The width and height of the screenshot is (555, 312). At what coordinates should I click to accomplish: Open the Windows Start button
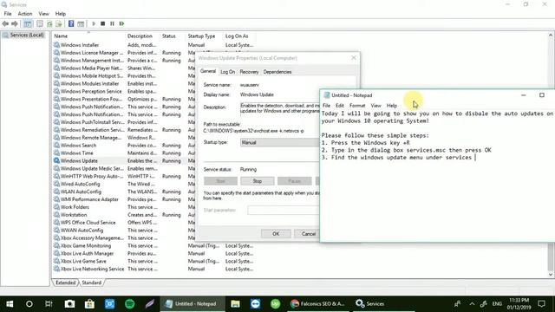pyautogui.click(x=10, y=304)
